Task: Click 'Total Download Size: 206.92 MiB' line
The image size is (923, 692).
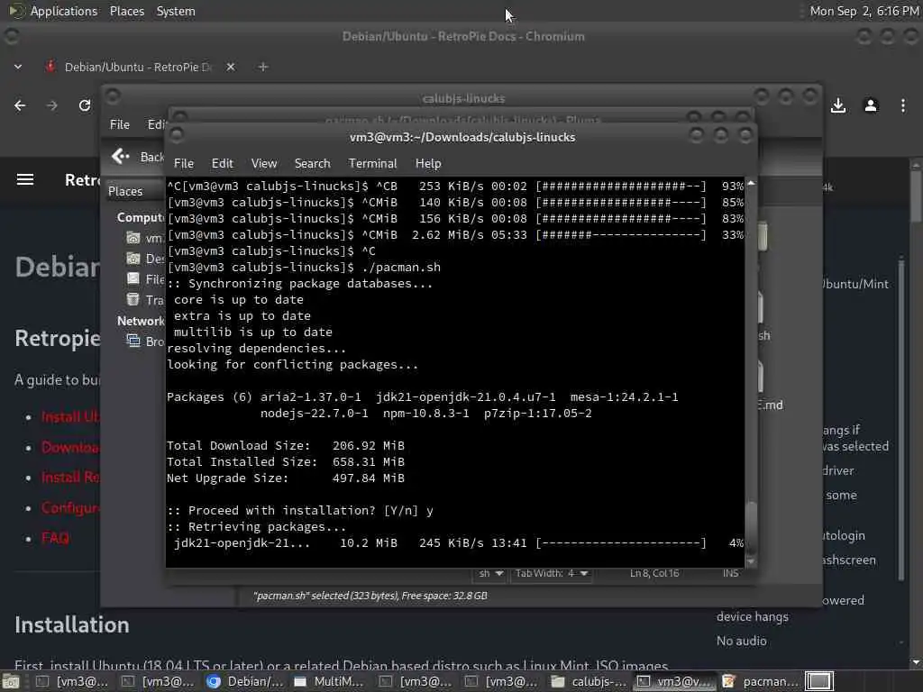Action: (286, 445)
